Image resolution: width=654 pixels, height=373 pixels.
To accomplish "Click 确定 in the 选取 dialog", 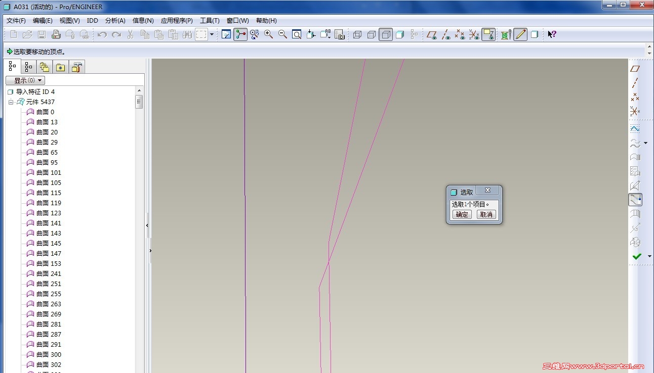I will tap(462, 214).
